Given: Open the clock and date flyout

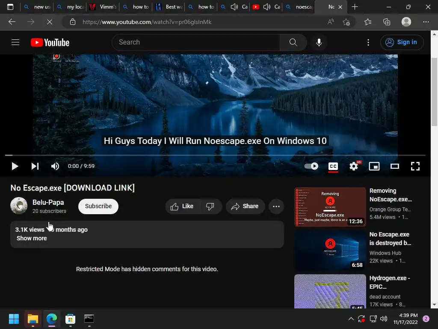Looking at the screenshot, I should (x=405, y=319).
